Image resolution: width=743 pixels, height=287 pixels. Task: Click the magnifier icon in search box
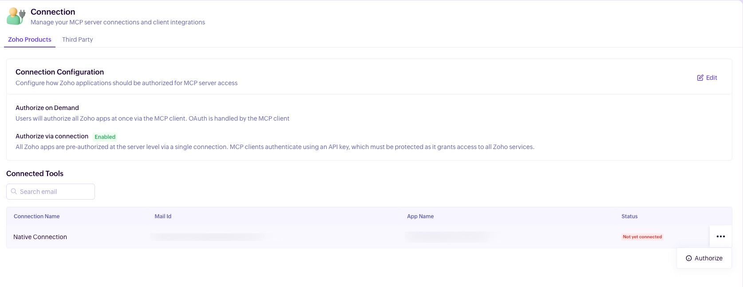[x=14, y=192]
